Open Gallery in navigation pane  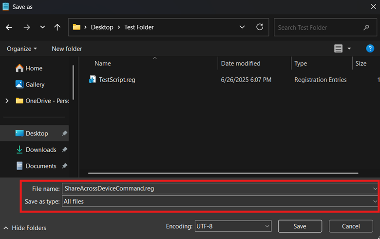(x=30, y=85)
